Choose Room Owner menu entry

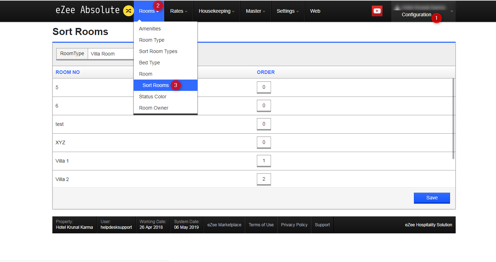pos(166,108)
